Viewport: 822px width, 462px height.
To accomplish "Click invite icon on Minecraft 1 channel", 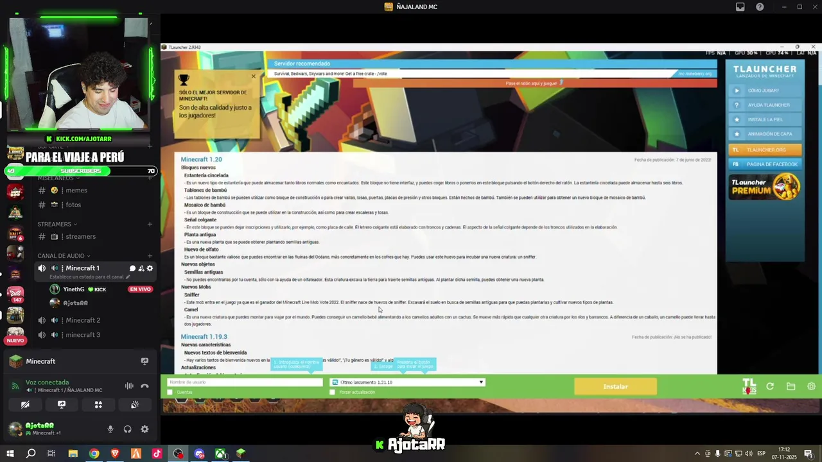I will pyautogui.click(x=141, y=268).
